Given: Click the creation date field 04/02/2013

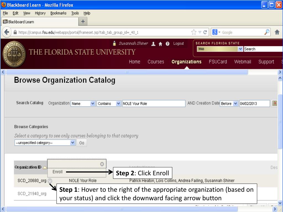Looking at the screenshot, I should [x=255, y=104].
